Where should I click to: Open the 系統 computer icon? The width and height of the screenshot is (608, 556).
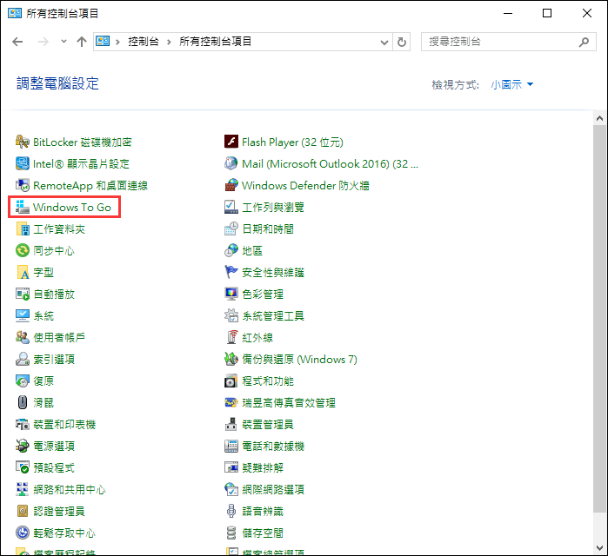point(22,315)
